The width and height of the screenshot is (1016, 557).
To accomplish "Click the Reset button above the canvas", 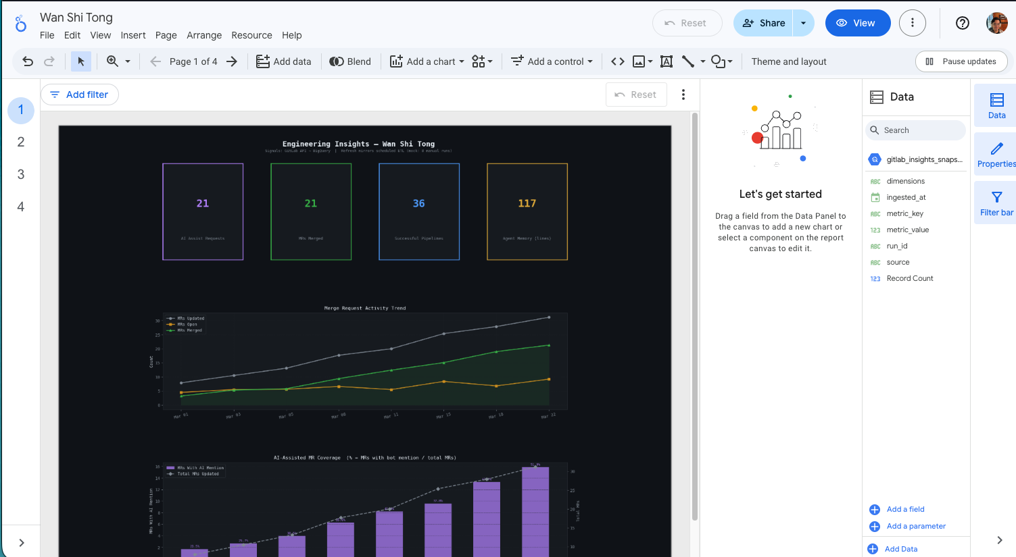I will click(x=636, y=95).
